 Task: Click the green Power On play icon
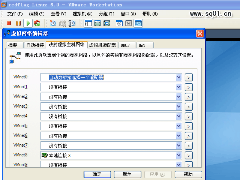coord(28,23)
